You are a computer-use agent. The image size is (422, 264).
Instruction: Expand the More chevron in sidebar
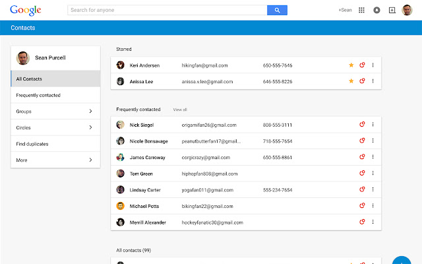click(90, 160)
